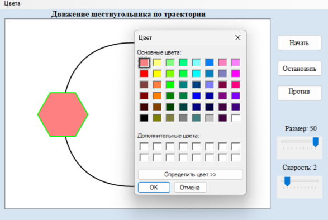Pick the light silver swatch

pos(210,118)
